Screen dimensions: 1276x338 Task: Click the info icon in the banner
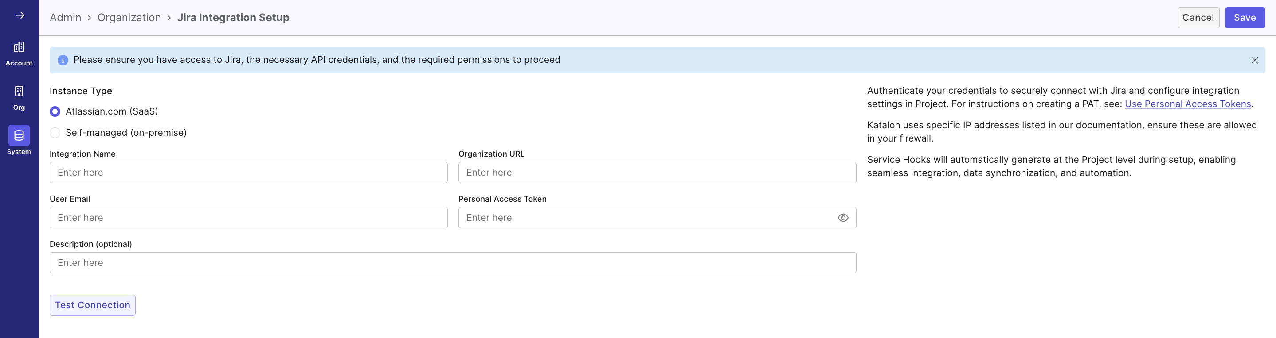[63, 60]
